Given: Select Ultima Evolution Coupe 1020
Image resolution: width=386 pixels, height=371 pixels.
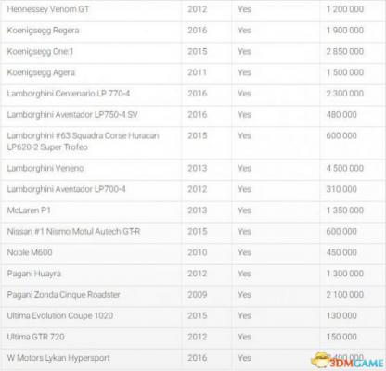Looking at the screenshot, I should pos(60,315).
